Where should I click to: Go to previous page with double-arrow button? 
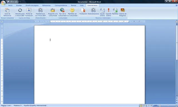point(177,98)
